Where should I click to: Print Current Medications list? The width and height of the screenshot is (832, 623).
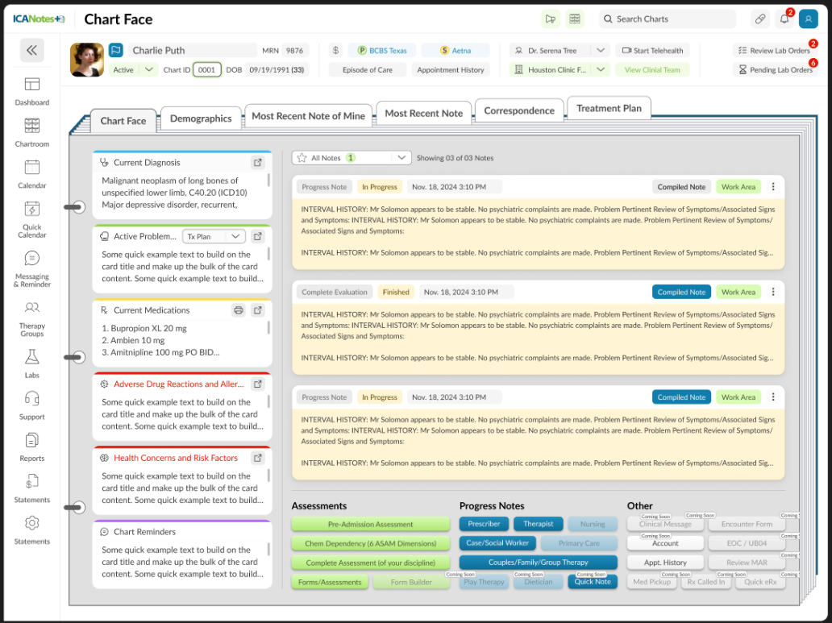pyautogui.click(x=239, y=310)
